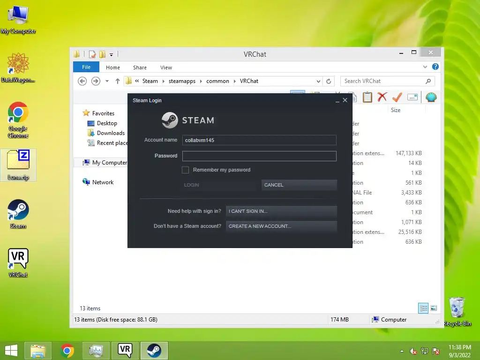The image size is (480, 360).
Task: Enable the Remember my password checkbox
Action: tap(185, 170)
